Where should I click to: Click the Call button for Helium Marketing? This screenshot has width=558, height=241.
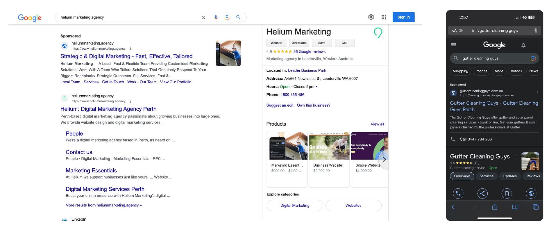pyautogui.click(x=344, y=43)
